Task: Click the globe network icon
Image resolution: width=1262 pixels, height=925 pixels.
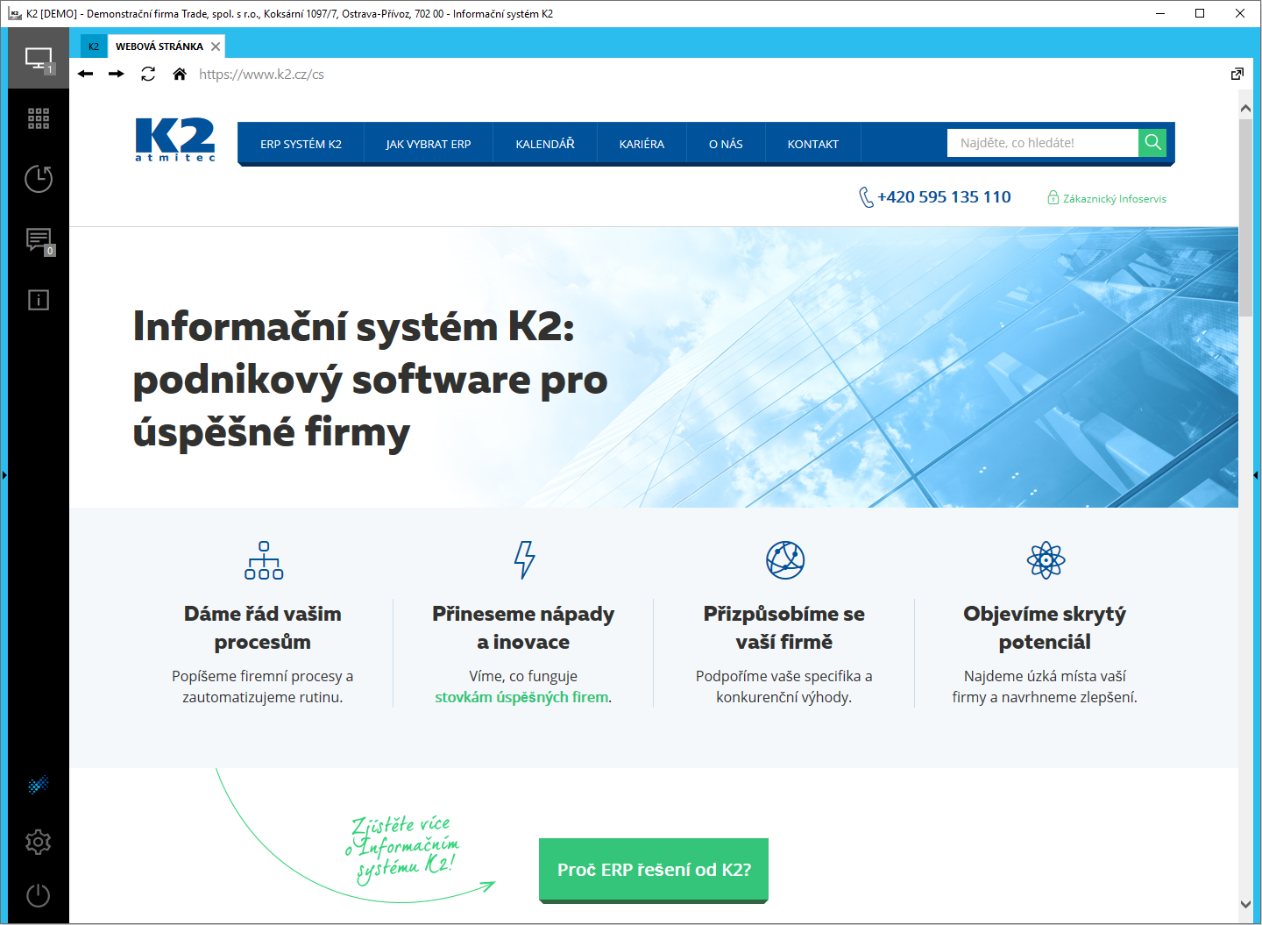Action: (785, 560)
